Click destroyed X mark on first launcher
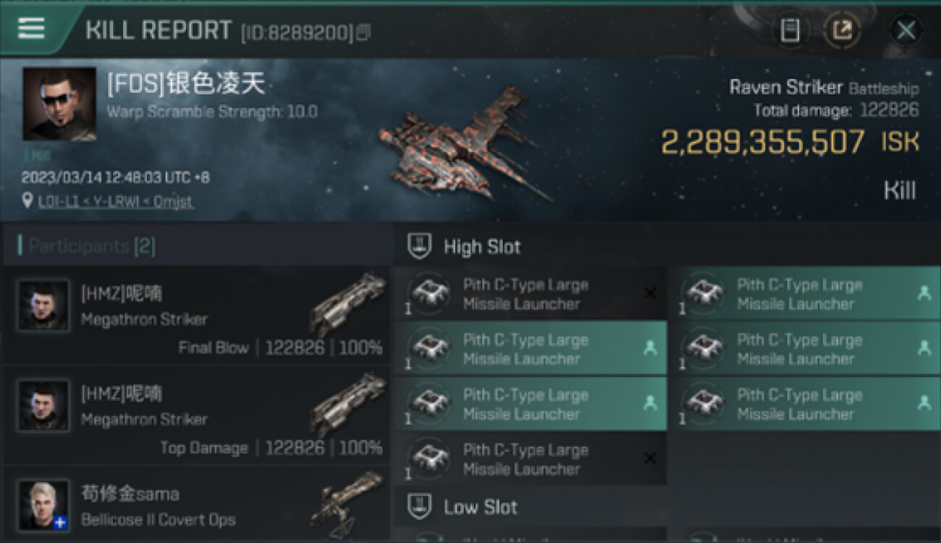The height and width of the screenshot is (543, 941). [650, 293]
